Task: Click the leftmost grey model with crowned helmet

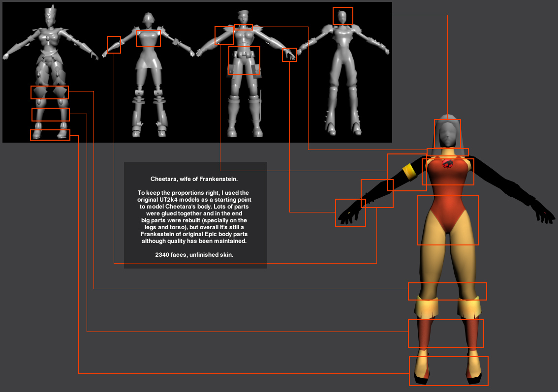Action: pyautogui.click(x=50, y=71)
